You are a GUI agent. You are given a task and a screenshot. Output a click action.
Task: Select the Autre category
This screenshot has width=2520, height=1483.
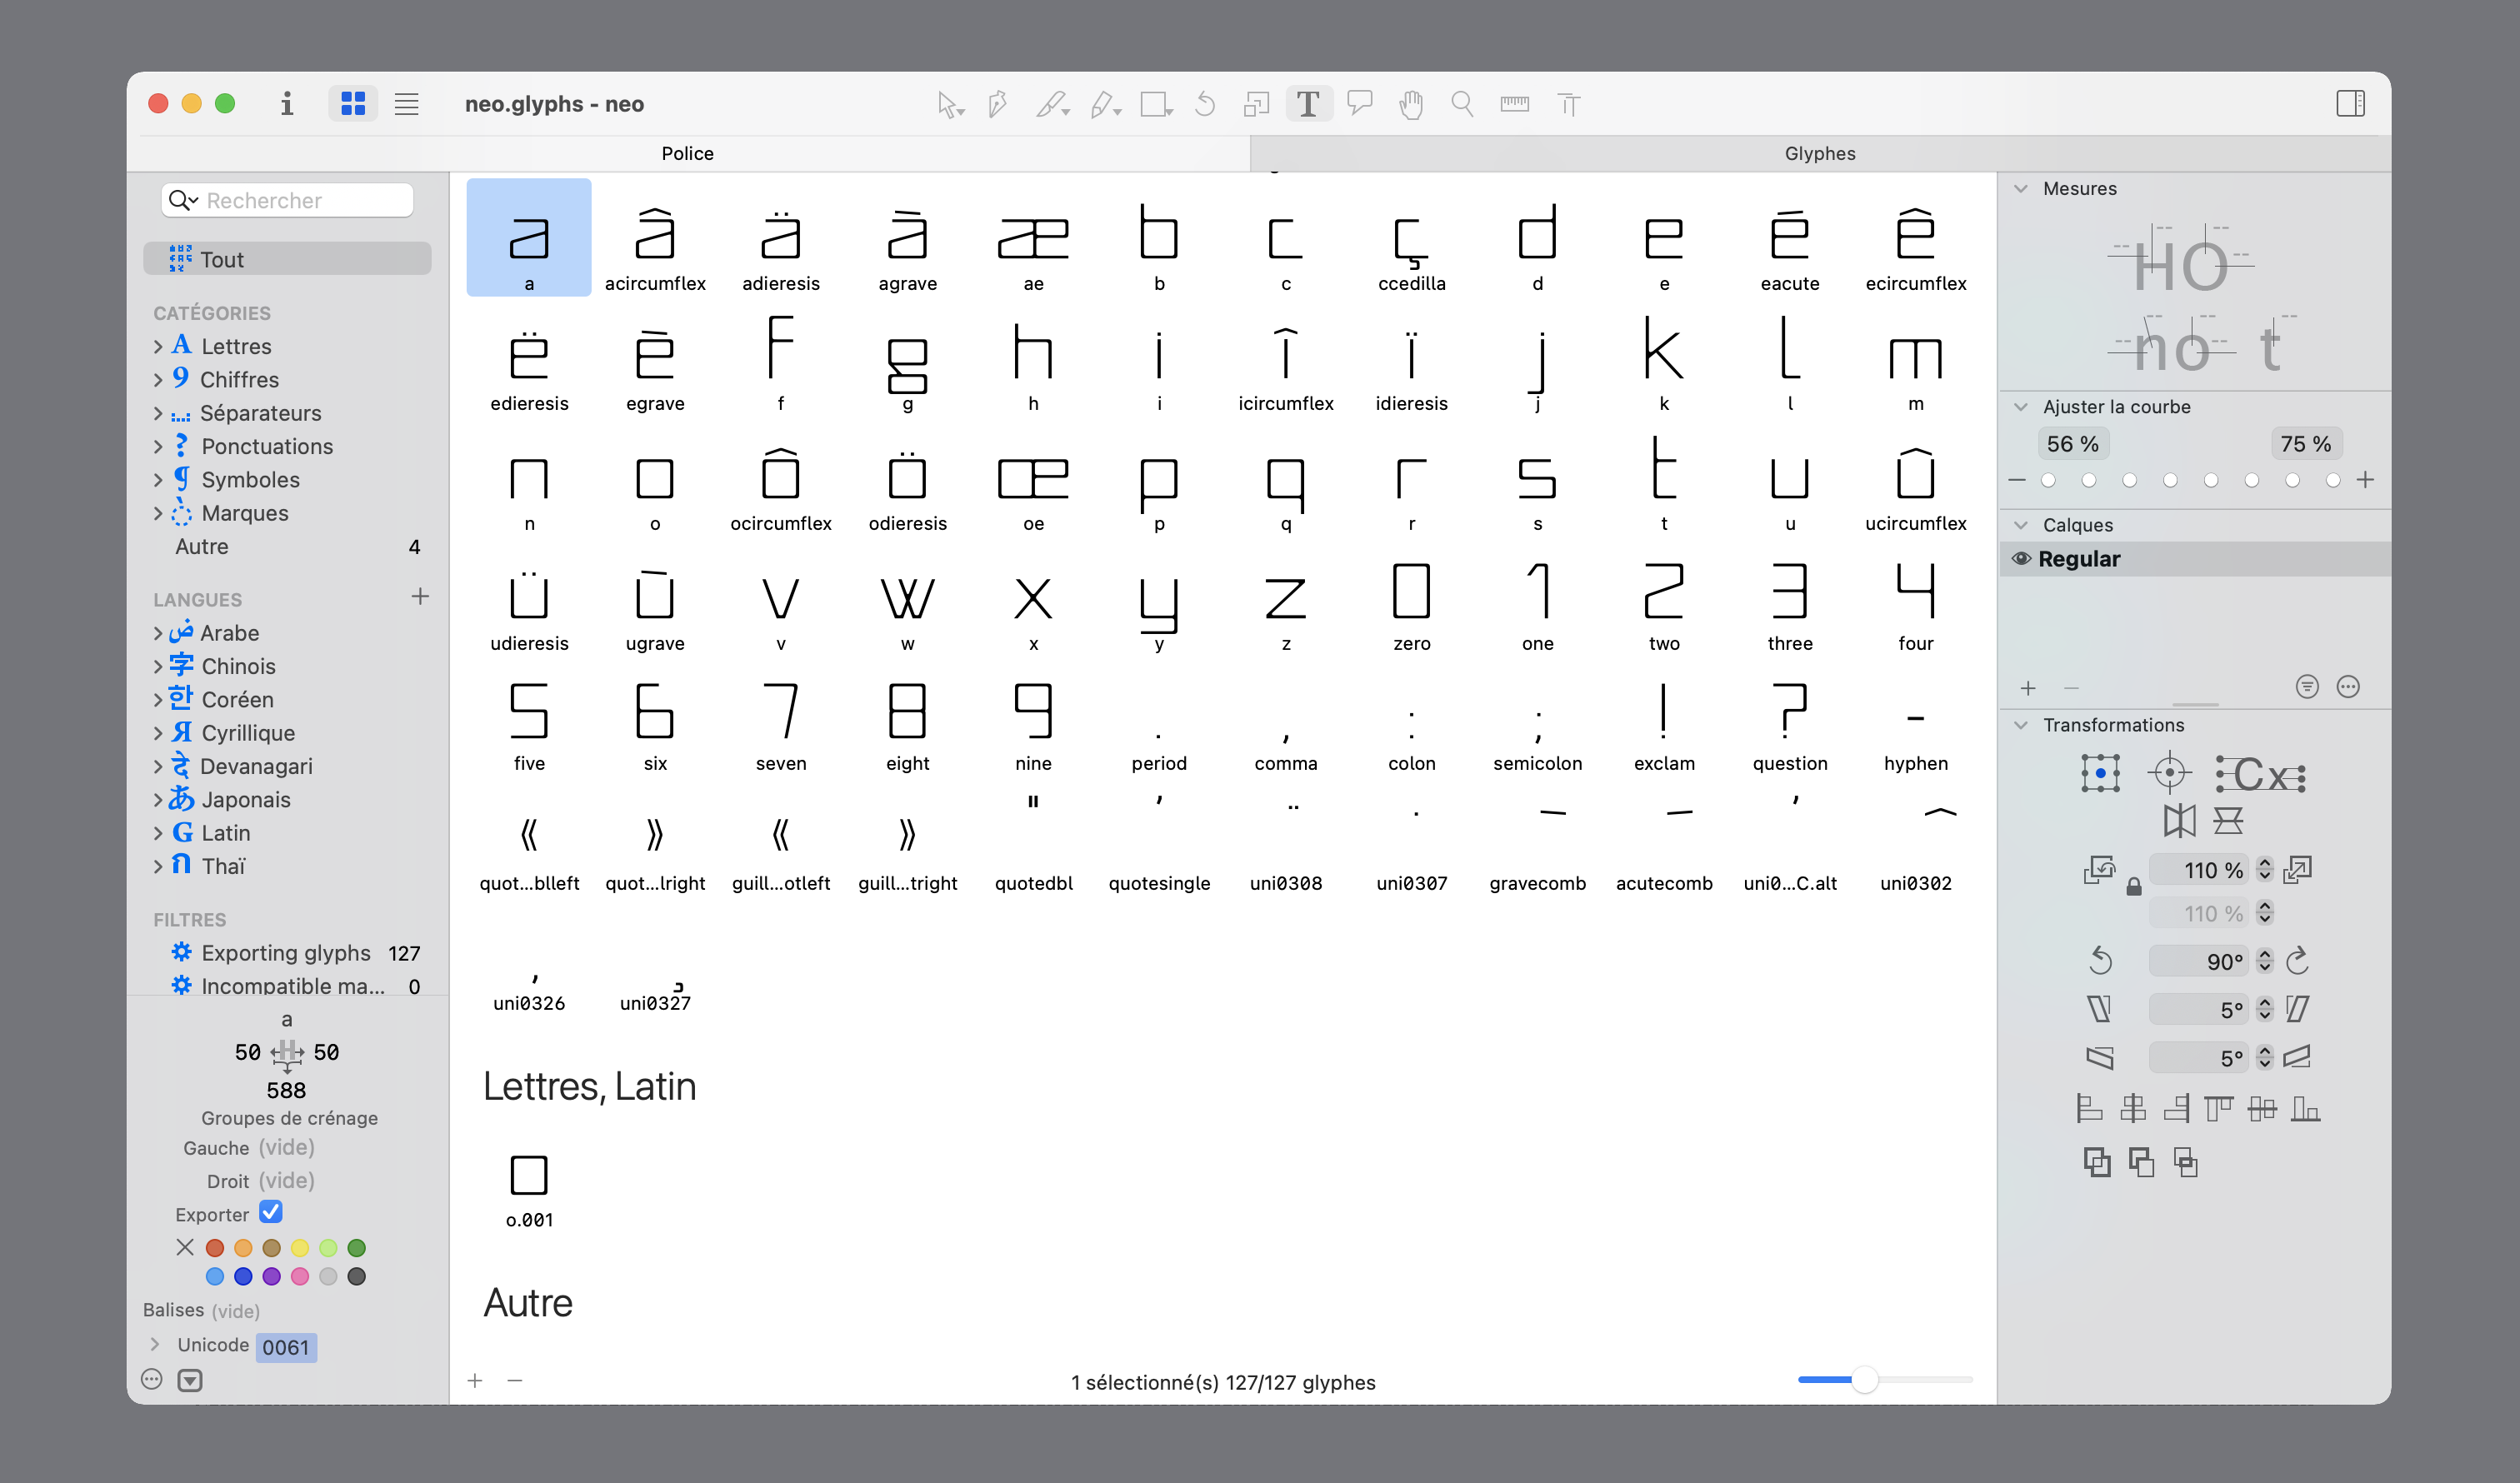click(x=287, y=547)
